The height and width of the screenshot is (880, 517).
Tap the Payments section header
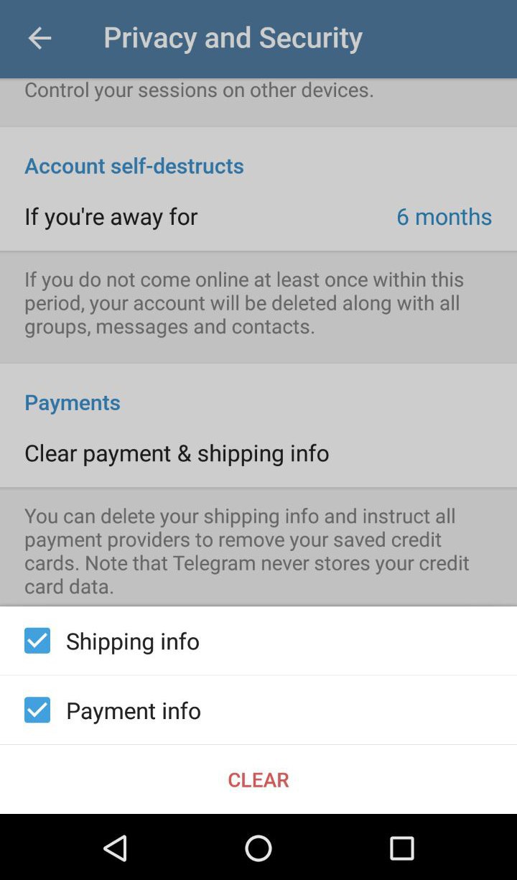pyautogui.click(x=73, y=402)
